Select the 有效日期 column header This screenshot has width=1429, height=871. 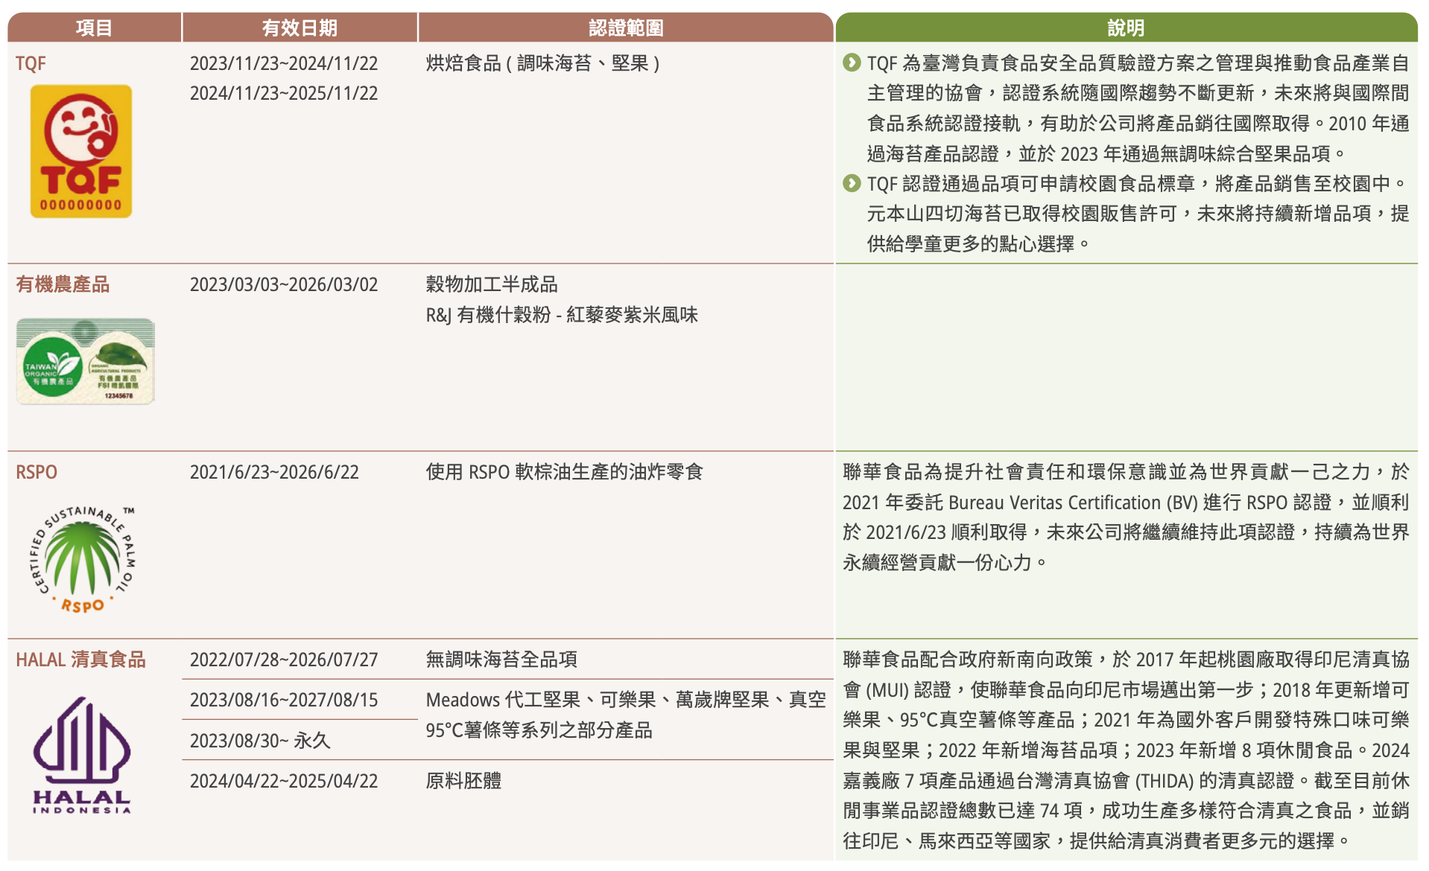coord(300,28)
